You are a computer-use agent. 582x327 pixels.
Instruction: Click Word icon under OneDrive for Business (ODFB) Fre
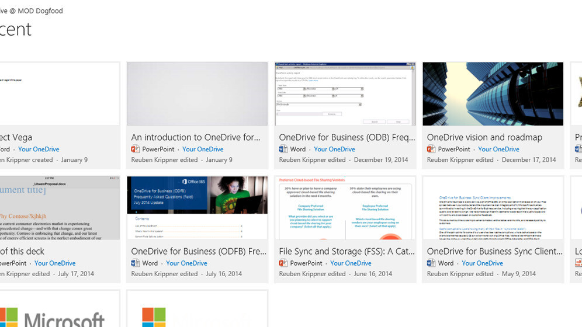tap(135, 263)
